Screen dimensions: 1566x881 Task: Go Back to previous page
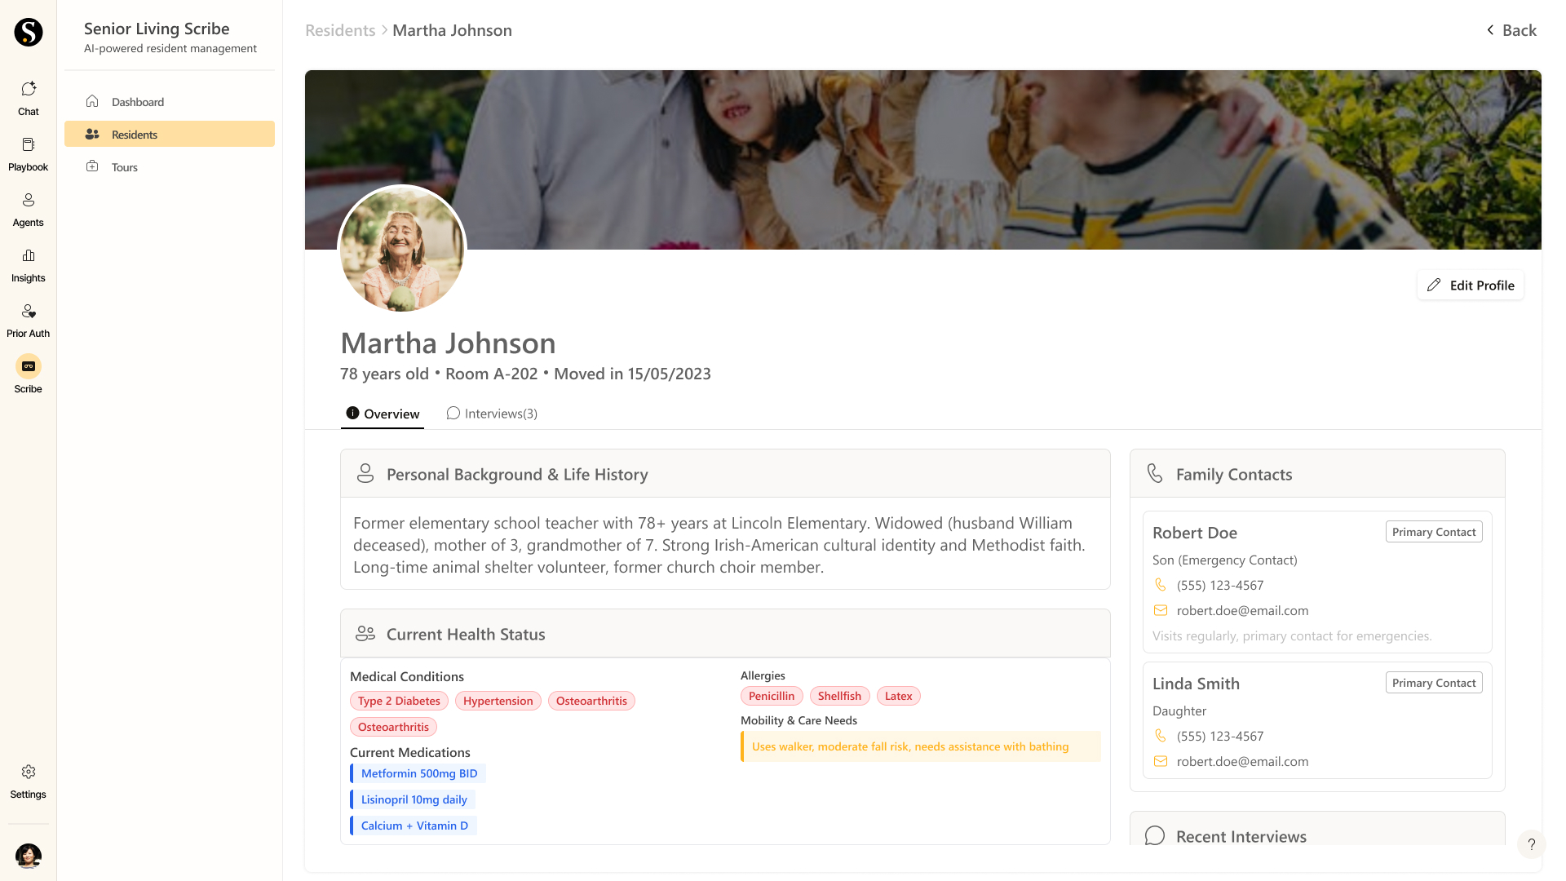click(1511, 30)
